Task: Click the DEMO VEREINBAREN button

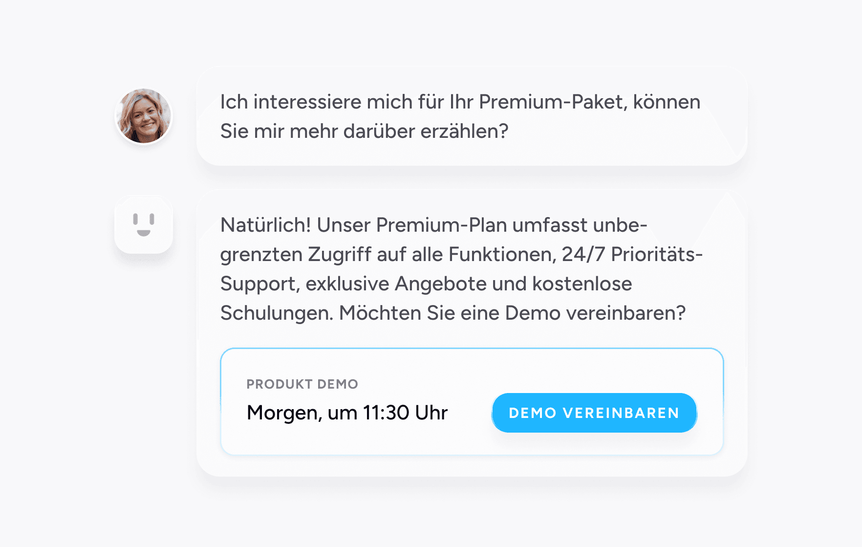Action: click(x=594, y=413)
